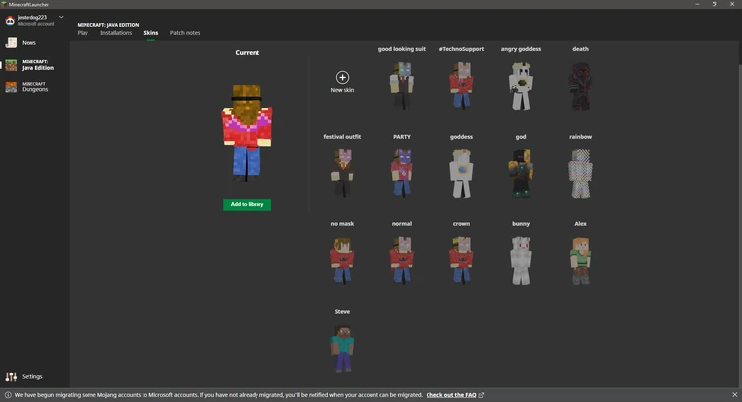Click the info icon in migration banner
Image resolution: width=742 pixels, height=402 pixels.
pyautogui.click(x=8, y=395)
